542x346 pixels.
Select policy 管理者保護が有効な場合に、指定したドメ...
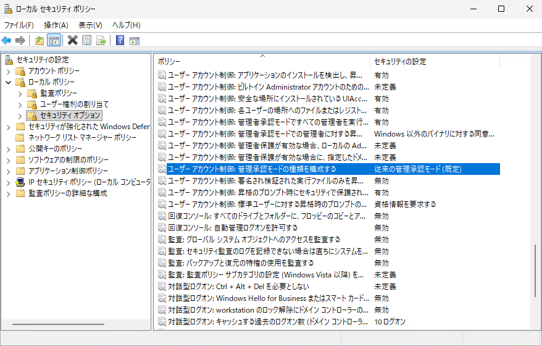(268, 158)
